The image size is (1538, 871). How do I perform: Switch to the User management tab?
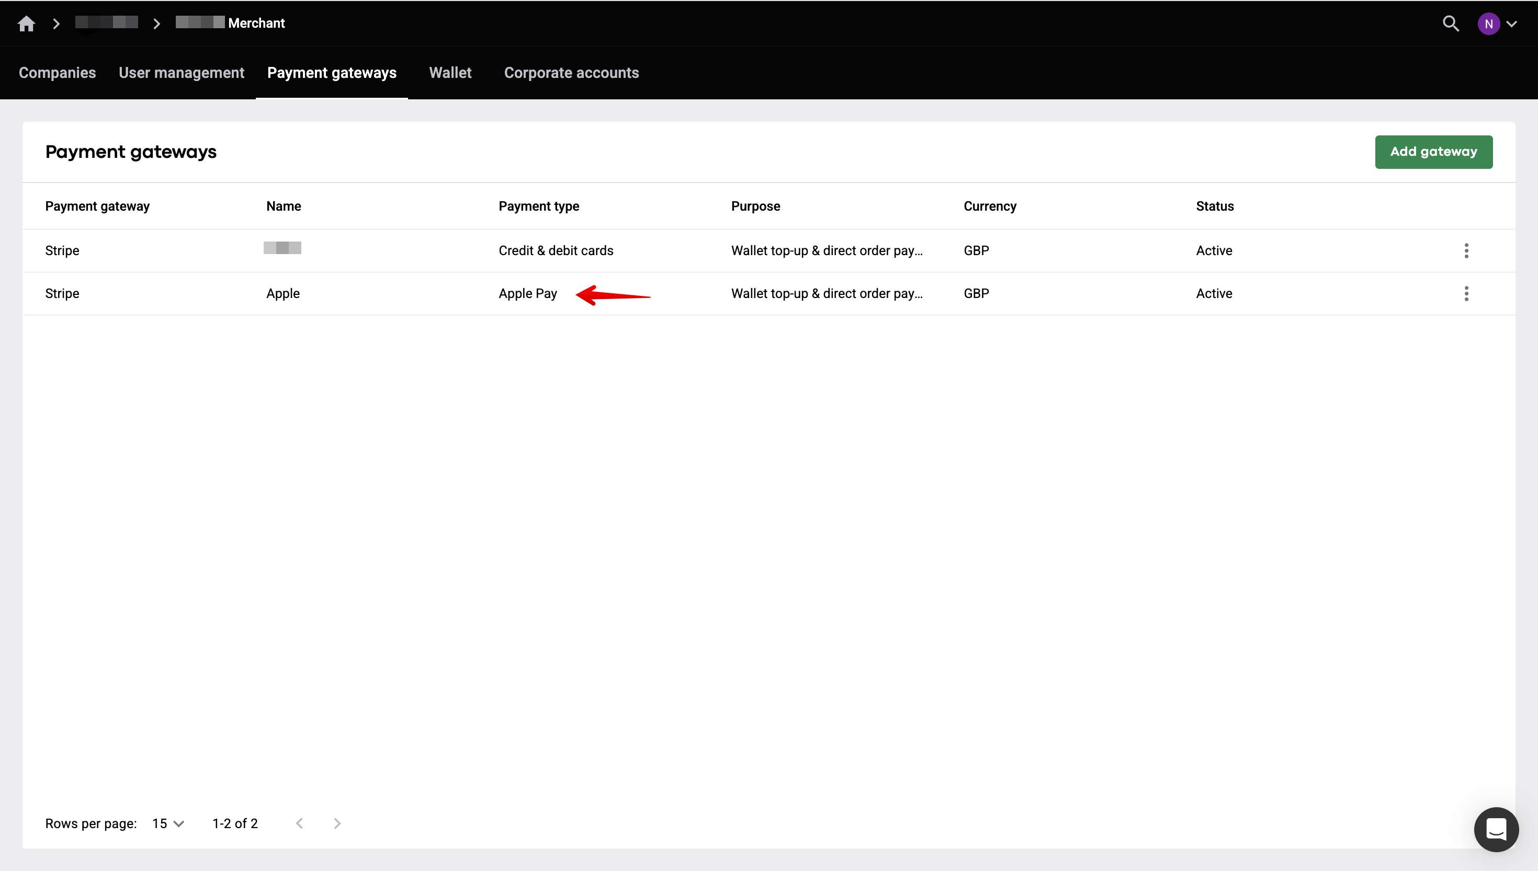[182, 73]
